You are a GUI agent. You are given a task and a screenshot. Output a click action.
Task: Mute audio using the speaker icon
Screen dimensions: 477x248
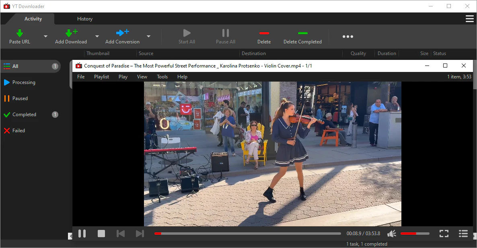[x=391, y=234]
